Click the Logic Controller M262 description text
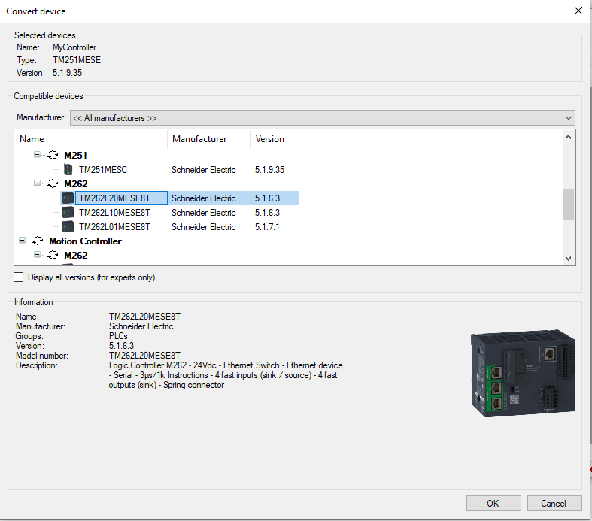Viewport: 592px width, 521px height. (226, 375)
